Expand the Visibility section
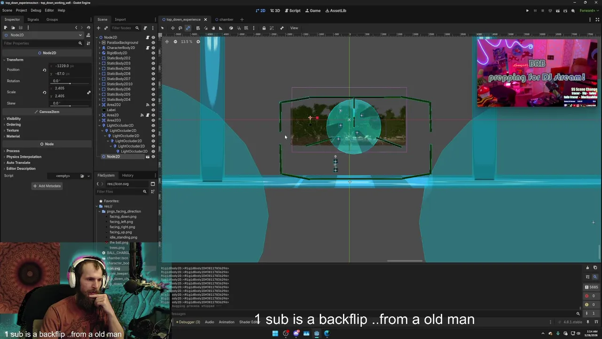The image size is (602, 339). 13,119
